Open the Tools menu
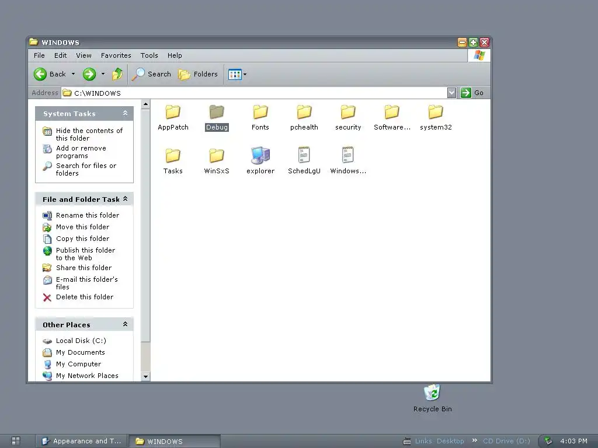598x448 pixels. pos(149,55)
